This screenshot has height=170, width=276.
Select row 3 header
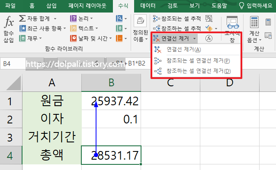click(11, 137)
